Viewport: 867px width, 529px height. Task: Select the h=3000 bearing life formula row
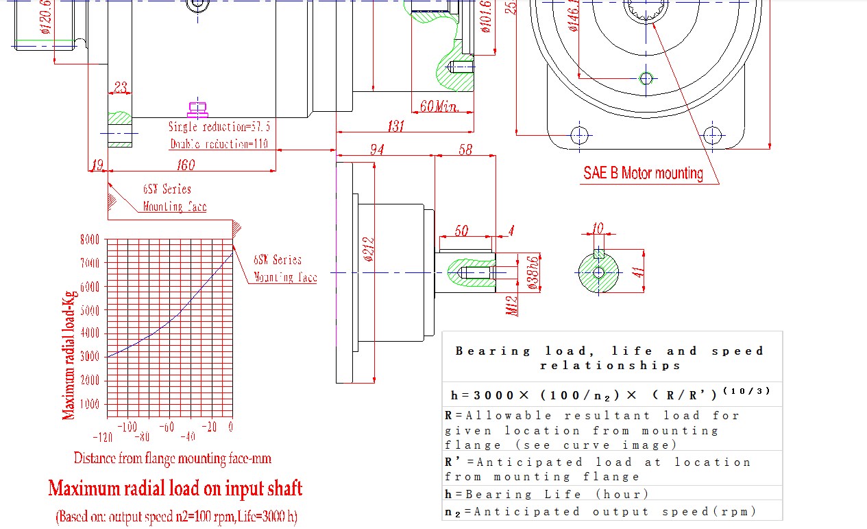(610, 392)
